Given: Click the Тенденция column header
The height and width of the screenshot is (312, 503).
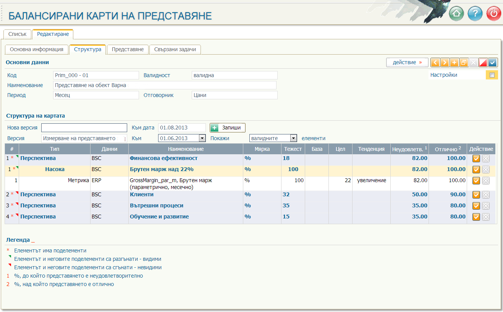Looking at the screenshot, I should (x=371, y=149).
